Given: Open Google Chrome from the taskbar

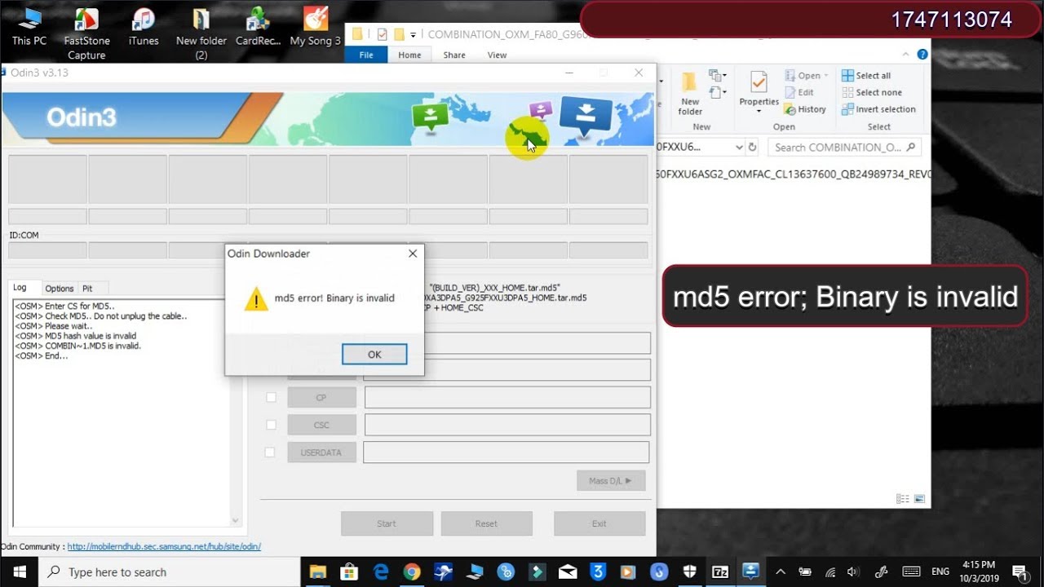Looking at the screenshot, I should tap(411, 572).
